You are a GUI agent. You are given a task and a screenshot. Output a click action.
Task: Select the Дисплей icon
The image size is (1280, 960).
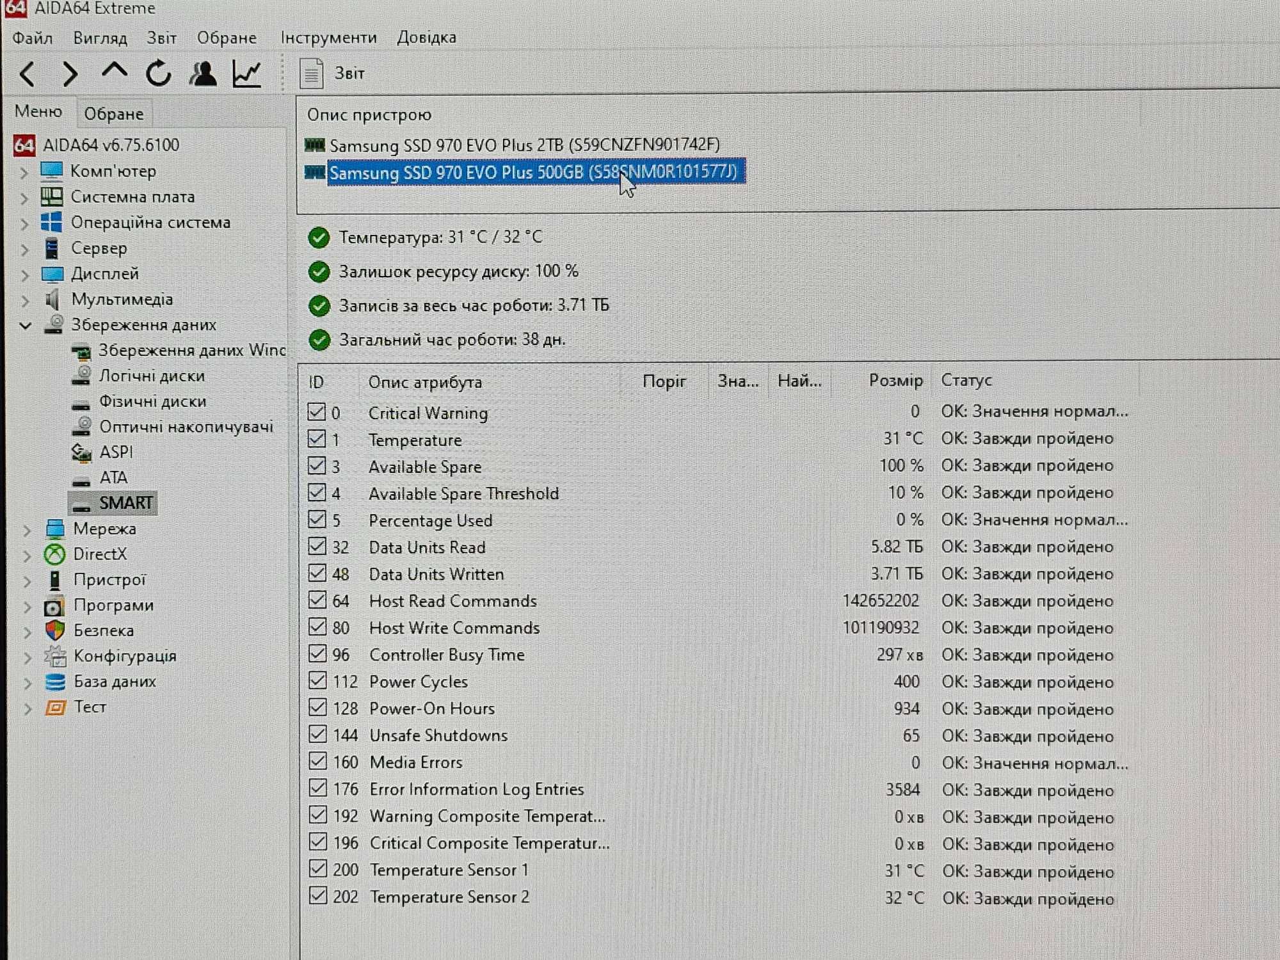coord(52,274)
